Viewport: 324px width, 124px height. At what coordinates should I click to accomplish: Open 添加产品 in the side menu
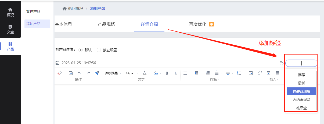[x=37, y=24]
